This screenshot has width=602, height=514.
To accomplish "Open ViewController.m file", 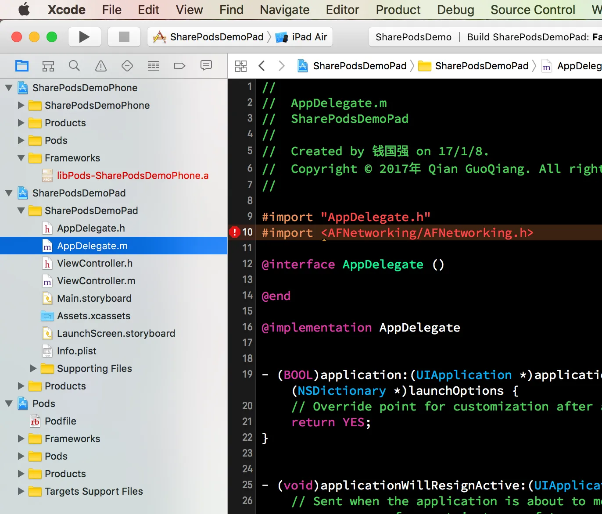I will (96, 281).
